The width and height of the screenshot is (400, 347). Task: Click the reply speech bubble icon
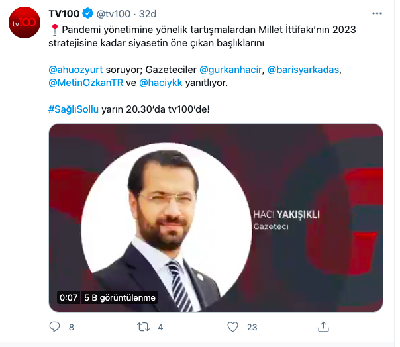(x=54, y=327)
